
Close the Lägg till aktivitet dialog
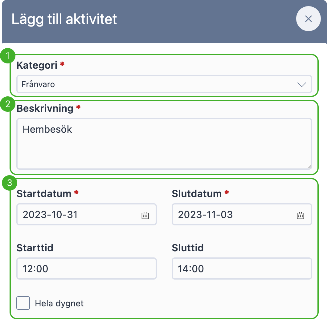[308, 19]
